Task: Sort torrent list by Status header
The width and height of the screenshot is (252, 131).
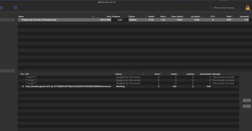Action: (x=132, y=16)
